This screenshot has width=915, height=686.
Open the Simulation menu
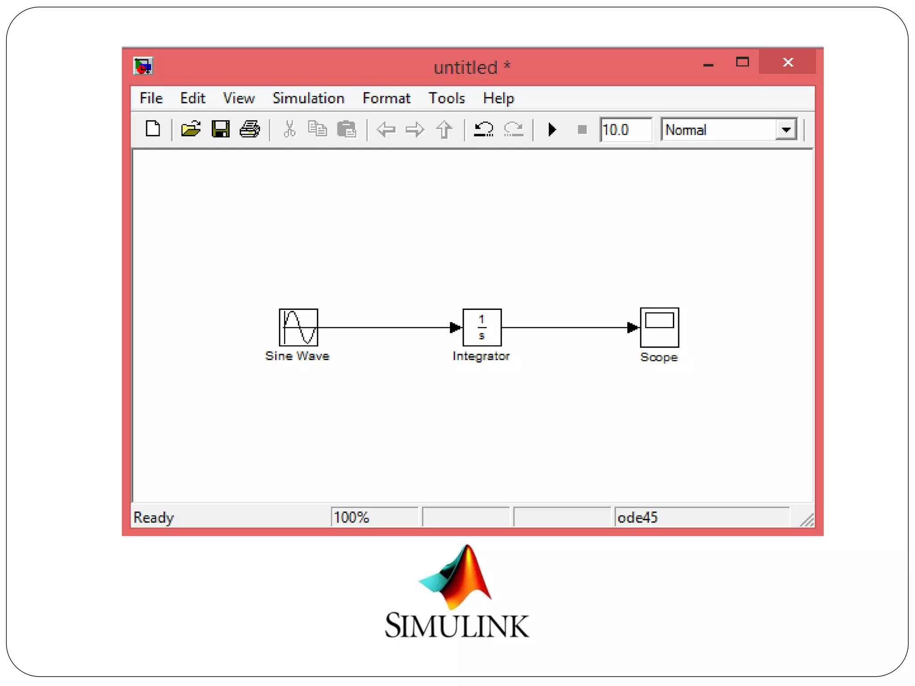coord(309,98)
